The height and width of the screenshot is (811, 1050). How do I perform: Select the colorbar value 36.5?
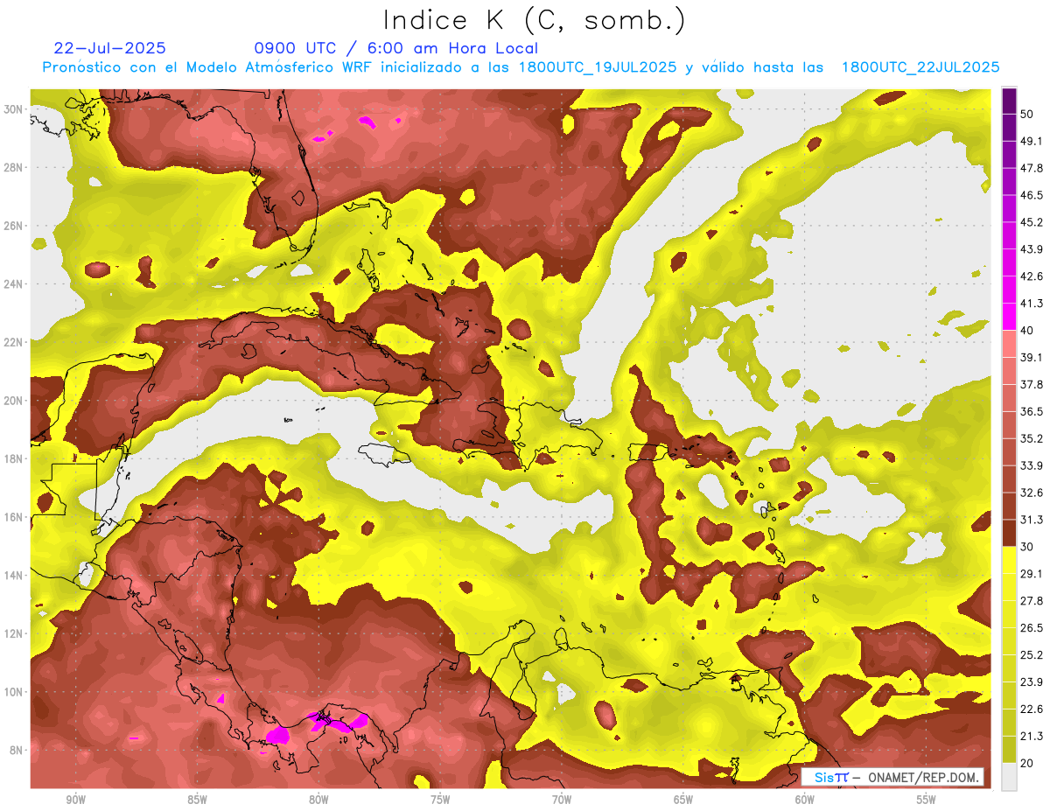tap(1031, 411)
